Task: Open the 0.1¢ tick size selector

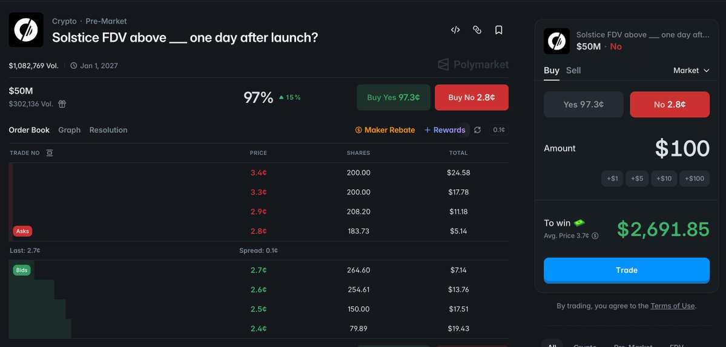Action: [x=499, y=131]
